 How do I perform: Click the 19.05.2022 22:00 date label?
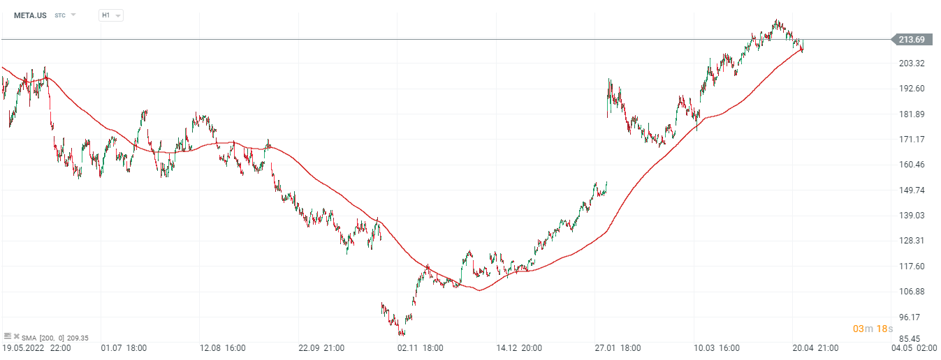36,347
